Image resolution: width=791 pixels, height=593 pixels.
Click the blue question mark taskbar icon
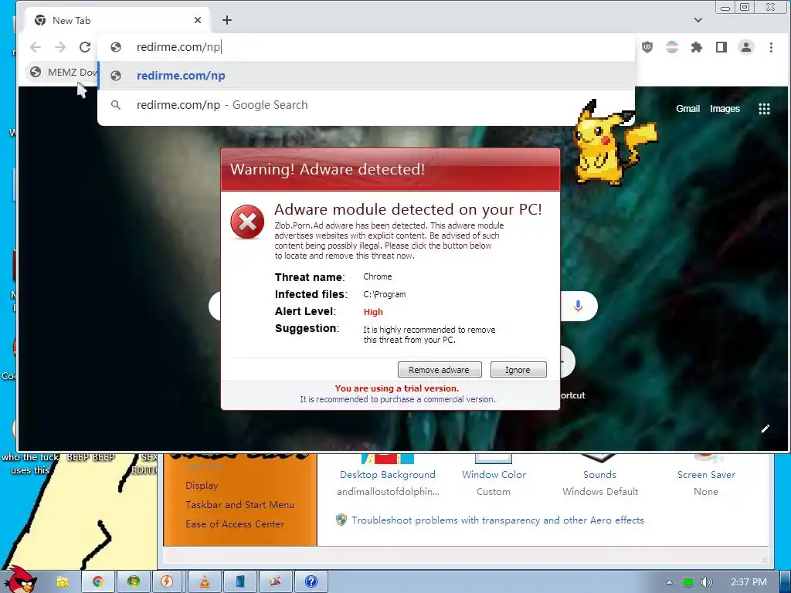pyautogui.click(x=311, y=582)
